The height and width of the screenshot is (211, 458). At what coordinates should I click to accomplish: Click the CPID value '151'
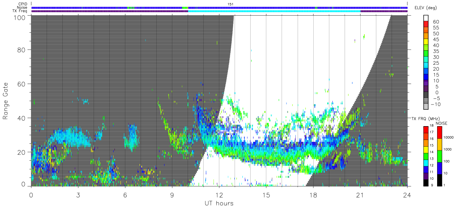pos(230,4)
